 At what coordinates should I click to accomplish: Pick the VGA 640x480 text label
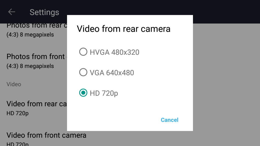point(112,73)
